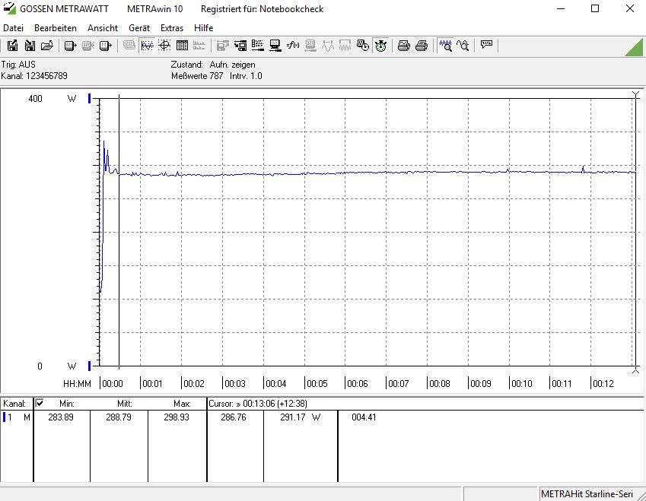Activate the zoom magnifier on waveform icon
Viewport: 646px width, 501px height.
click(x=446, y=46)
